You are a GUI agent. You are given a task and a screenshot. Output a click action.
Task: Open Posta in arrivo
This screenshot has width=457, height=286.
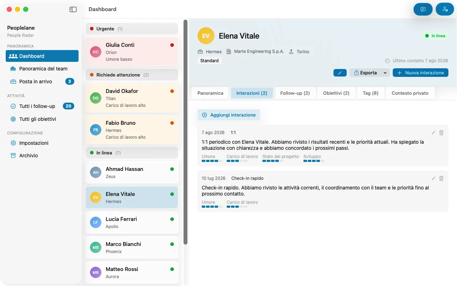[42, 82]
